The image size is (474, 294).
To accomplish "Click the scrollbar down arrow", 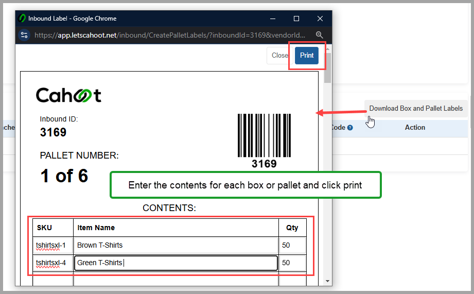I will click(x=327, y=281).
